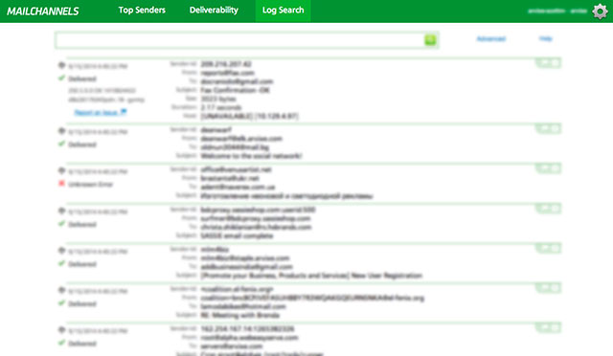Click the MailChannels logo

click(43, 11)
